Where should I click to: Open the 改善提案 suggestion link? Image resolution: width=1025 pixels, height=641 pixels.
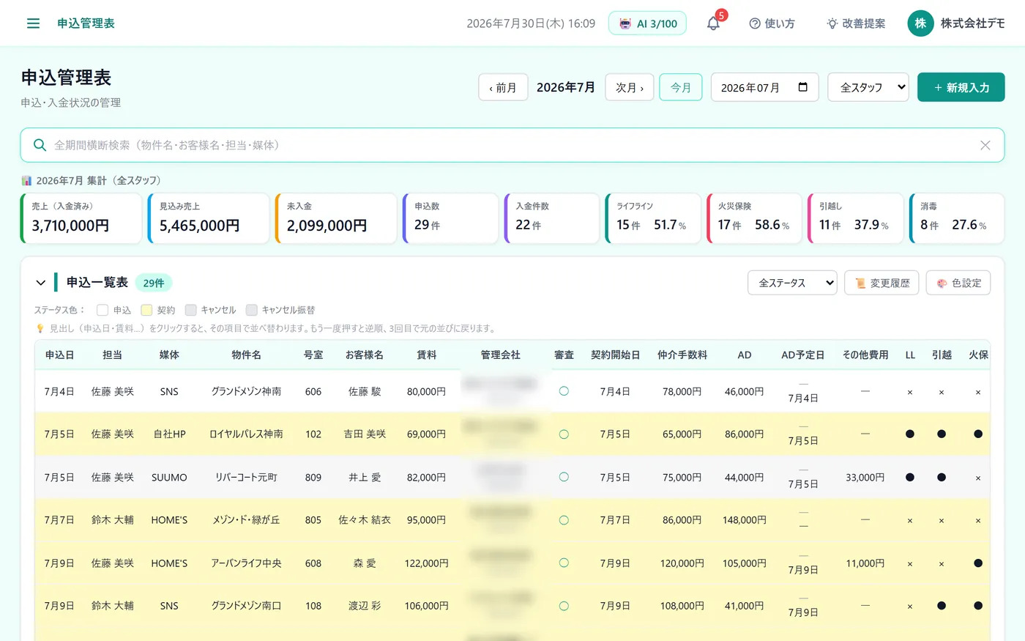(856, 23)
